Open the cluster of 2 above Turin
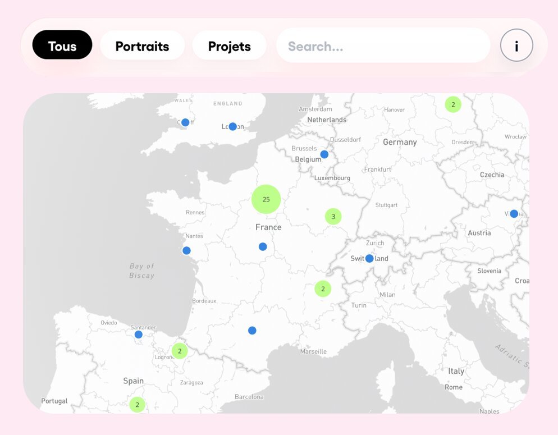 [x=322, y=289]
